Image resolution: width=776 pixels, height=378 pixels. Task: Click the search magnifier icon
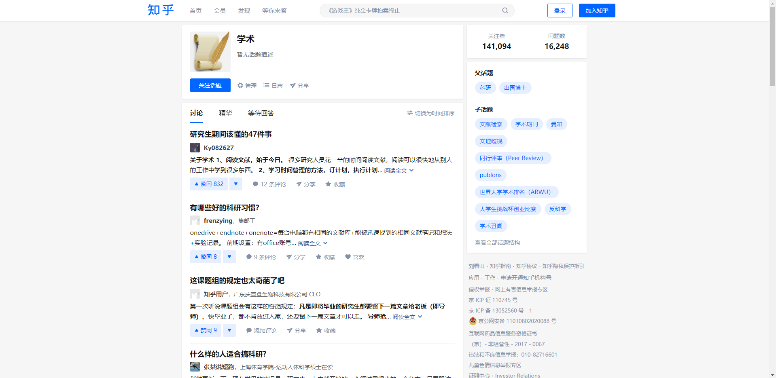pos(505,10)
